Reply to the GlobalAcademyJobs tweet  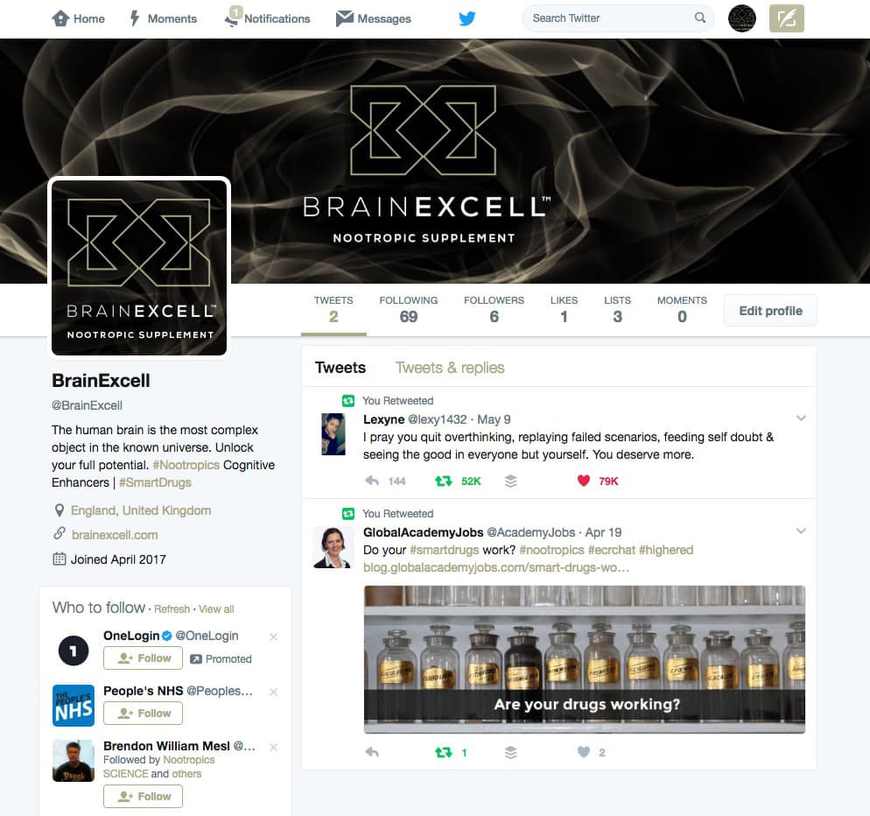(x=372, y=752)
